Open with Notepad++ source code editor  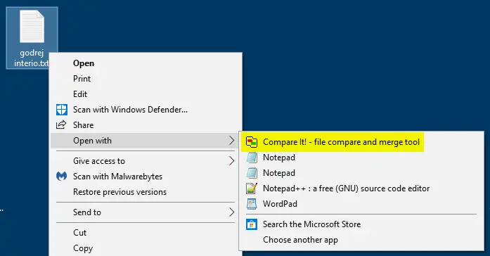[361, 188]
